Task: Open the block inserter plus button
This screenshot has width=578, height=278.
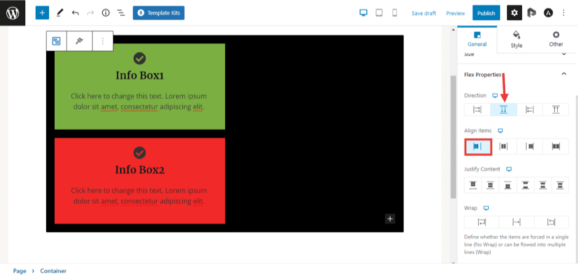Action: (42, 13)
